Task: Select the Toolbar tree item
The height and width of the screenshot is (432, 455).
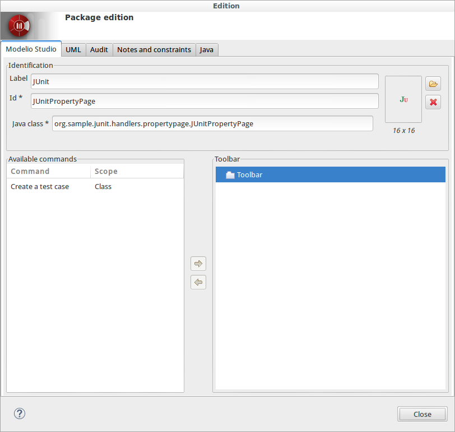Action: coord(330,174)
